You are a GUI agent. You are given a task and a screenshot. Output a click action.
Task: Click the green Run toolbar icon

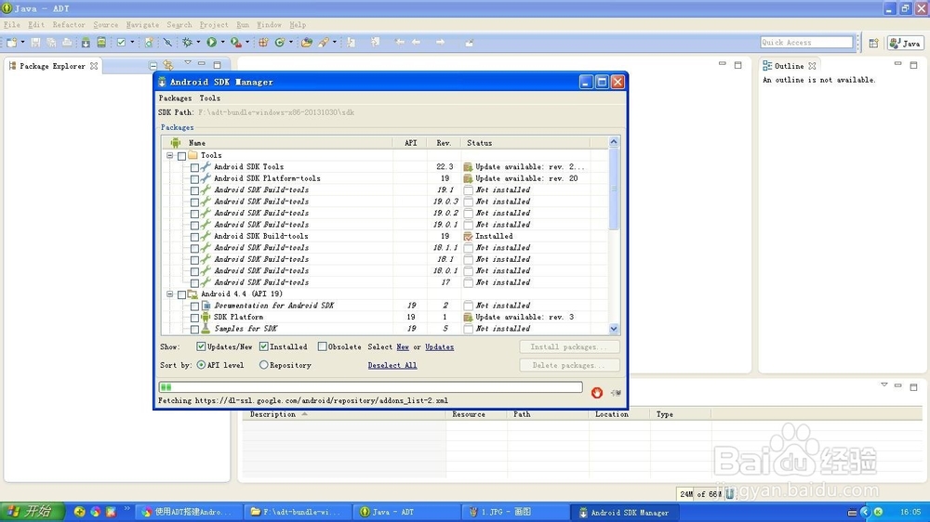pyautogui.click(x=212, y=42)
